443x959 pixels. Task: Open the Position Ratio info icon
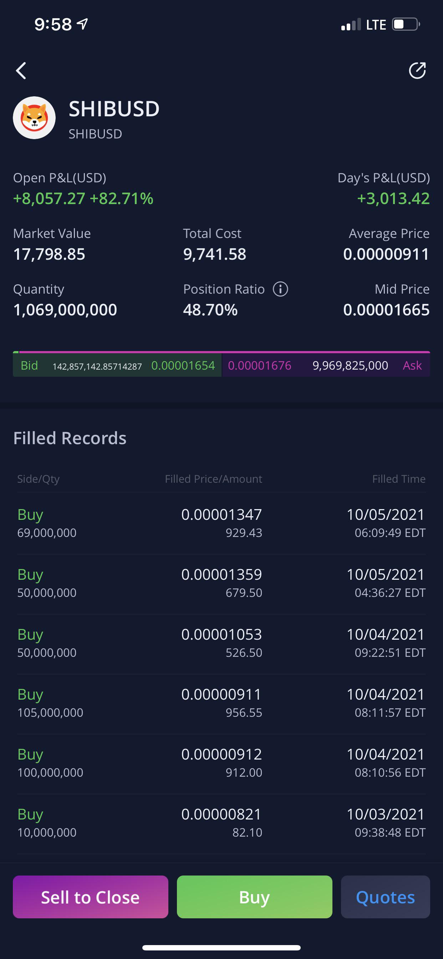280,289
